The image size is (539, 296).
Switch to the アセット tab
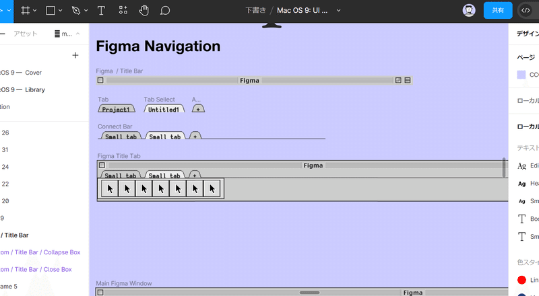point(26,34)
